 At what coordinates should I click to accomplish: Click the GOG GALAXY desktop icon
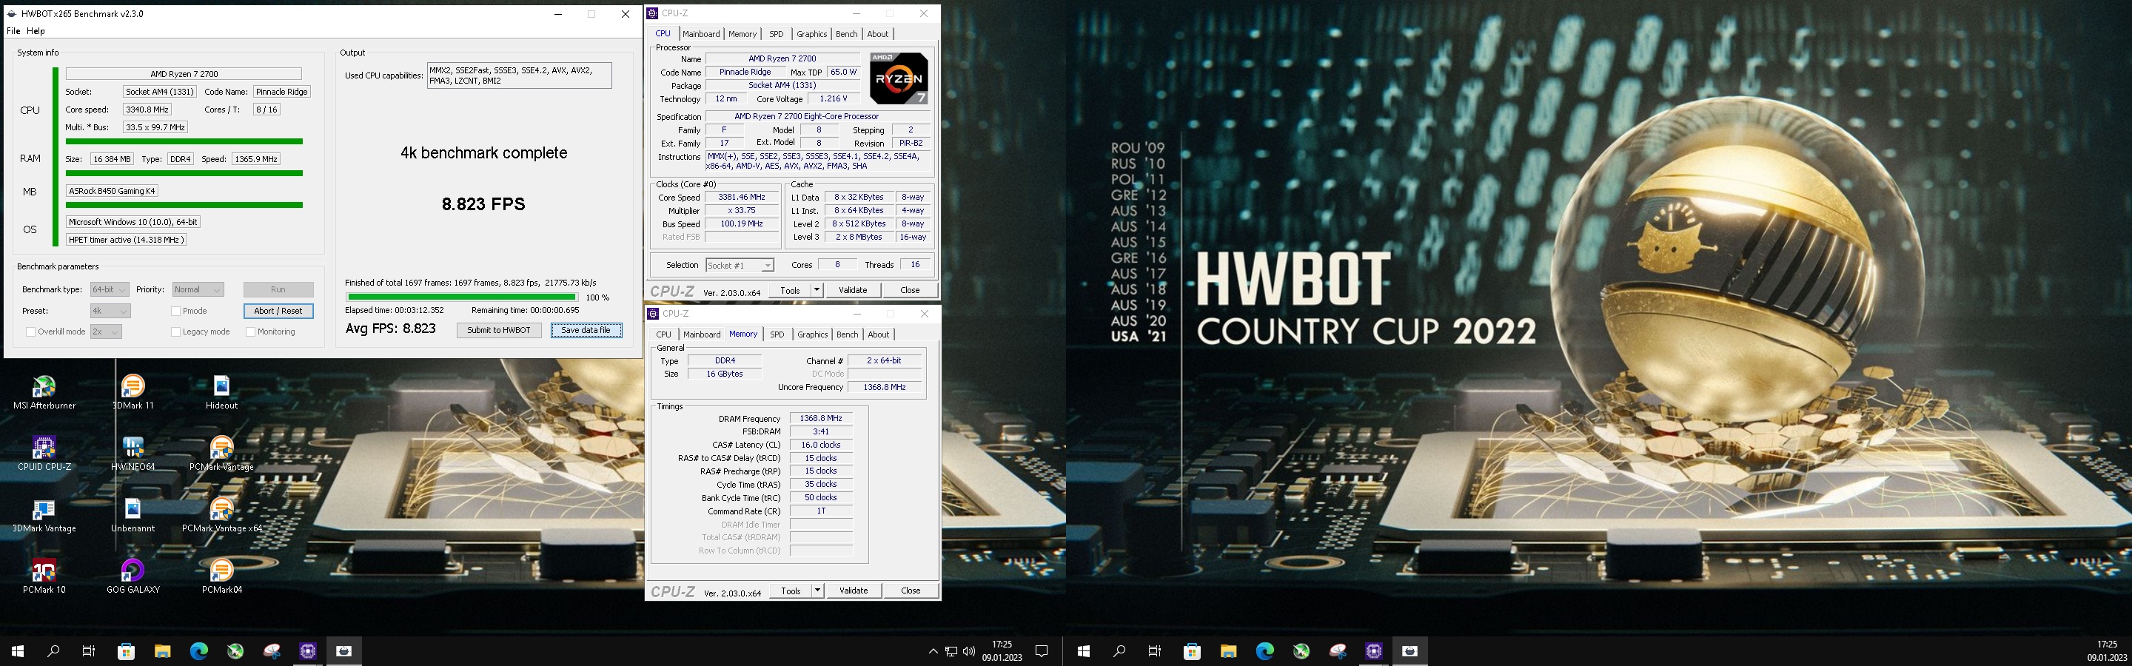click(133, 576)
